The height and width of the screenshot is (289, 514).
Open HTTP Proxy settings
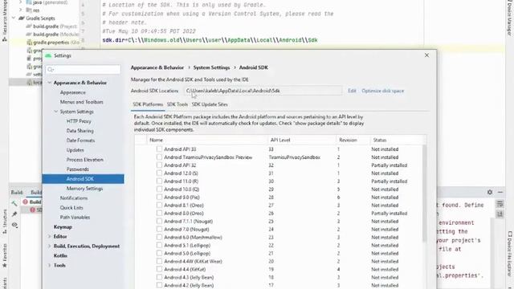point(79,121)
